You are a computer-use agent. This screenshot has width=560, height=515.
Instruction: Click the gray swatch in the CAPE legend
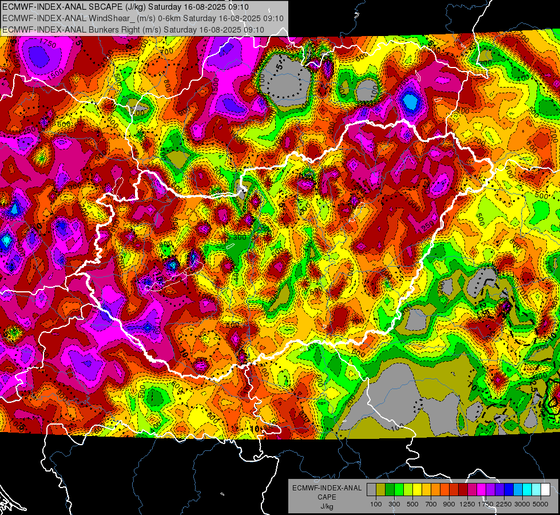coord(371,489)
